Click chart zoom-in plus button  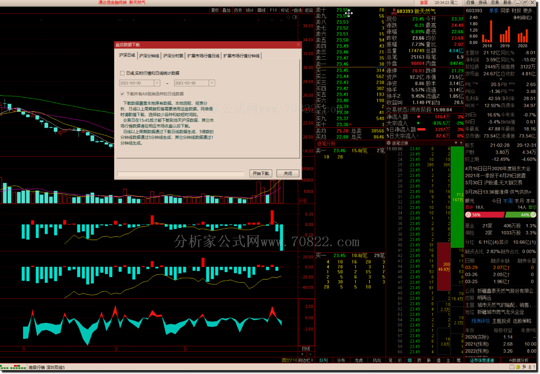(x=302, y=354)
